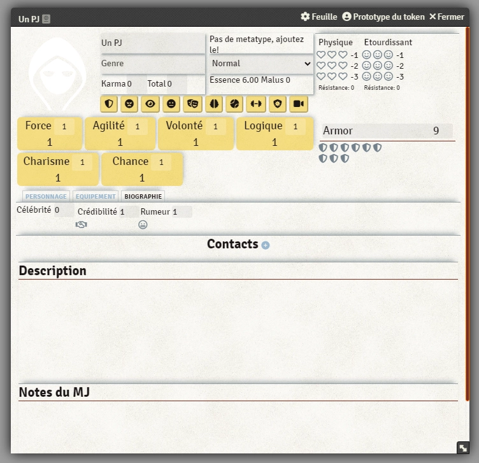
Task: Click the brain icon button
Action: tap(213, 104)
